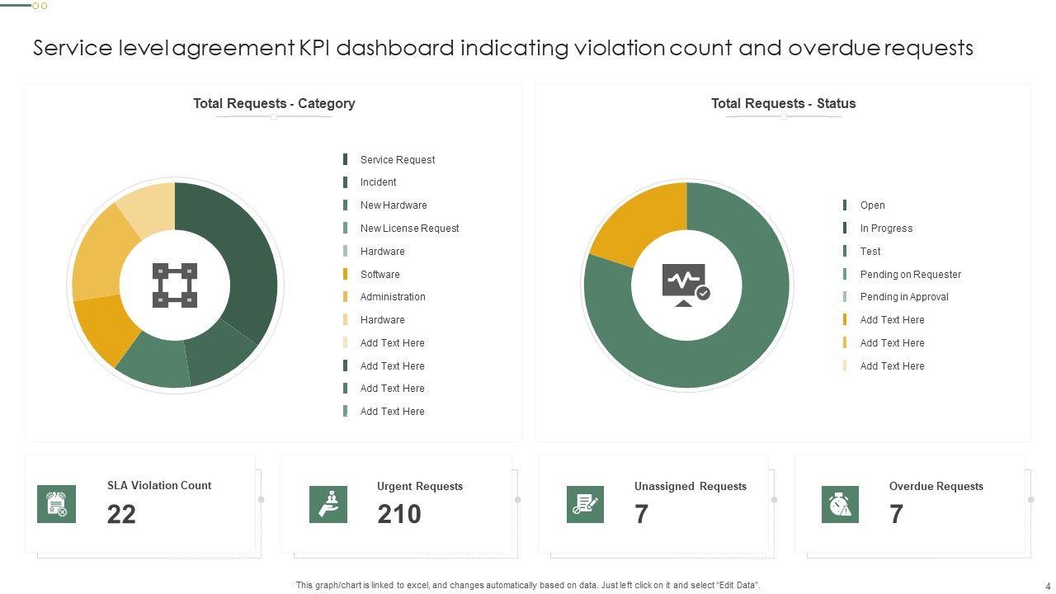The height and width of the screenshot is (594, 1056).
Task: Select the Unassigned Requests document icon
Action: click(585, 504)
